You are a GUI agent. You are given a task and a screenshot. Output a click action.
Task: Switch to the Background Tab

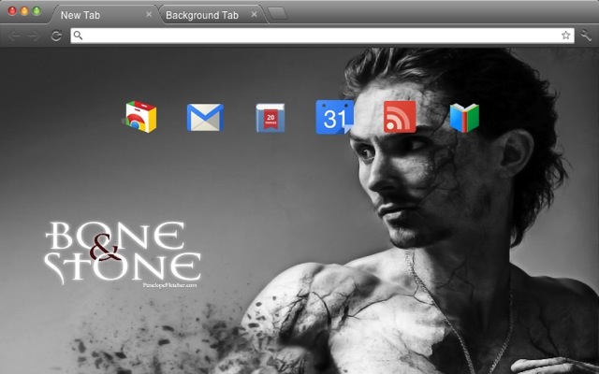pos(202,15)
